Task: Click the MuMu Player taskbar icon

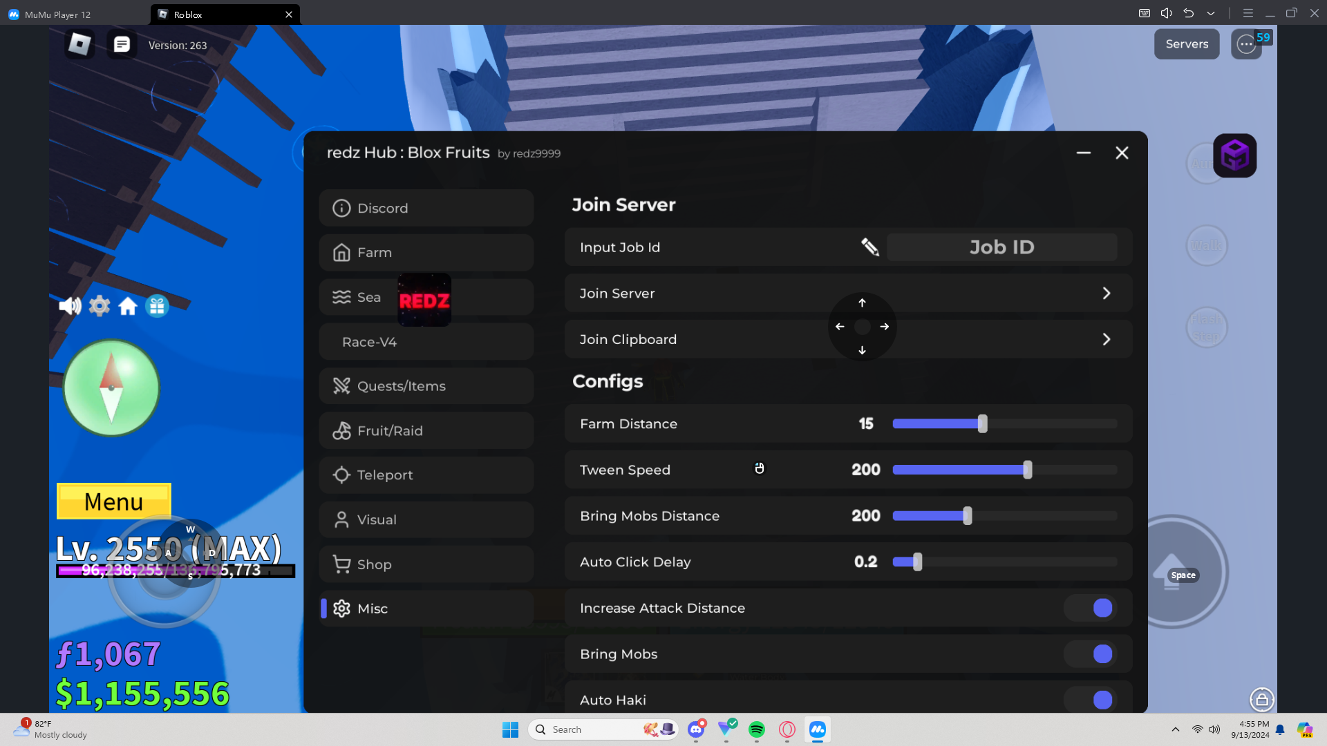Action: pyautogui.click(x=818, y=729)
